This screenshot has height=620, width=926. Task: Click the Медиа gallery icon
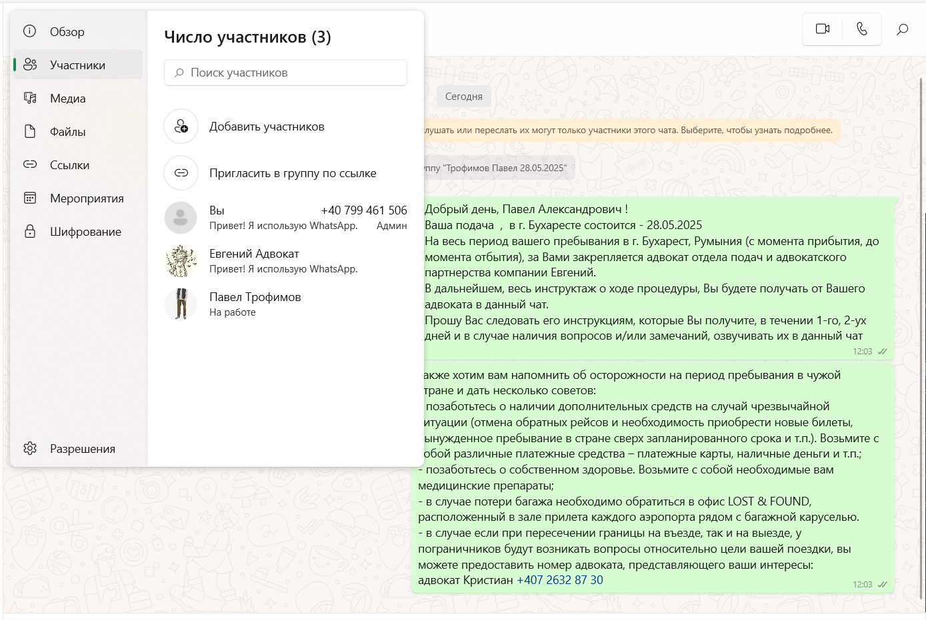[x=30, y=98]
